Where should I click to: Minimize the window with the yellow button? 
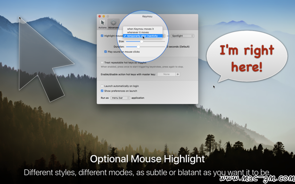[x=104, y=16]
